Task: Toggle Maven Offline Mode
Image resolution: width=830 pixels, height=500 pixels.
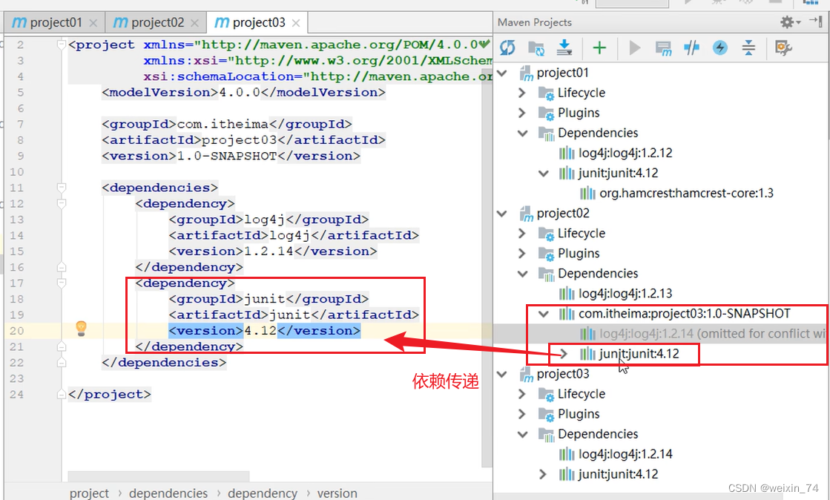Action: [x=691, y=48]
